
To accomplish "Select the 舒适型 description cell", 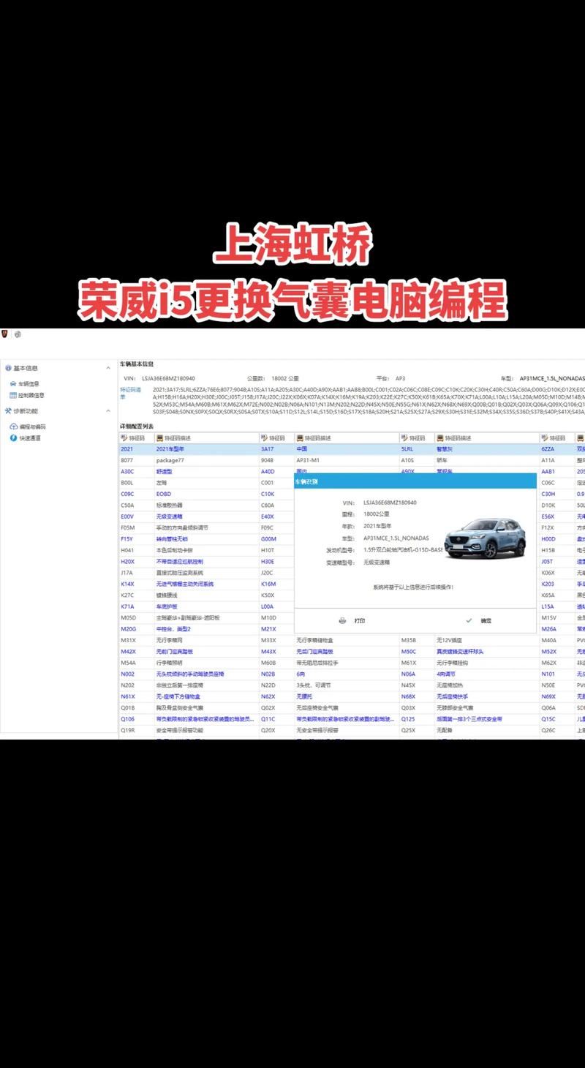I will (x=206, y=471).
